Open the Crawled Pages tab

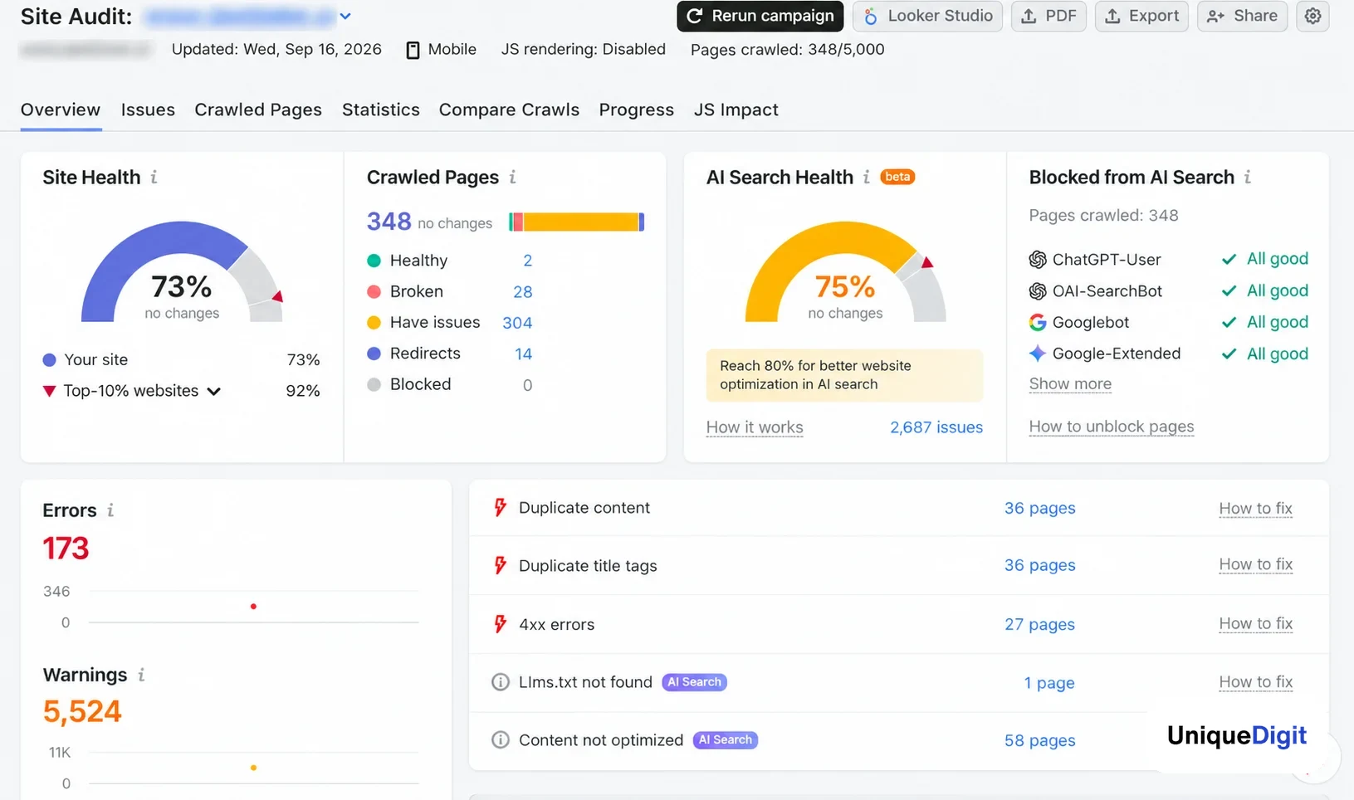point(258,110)
